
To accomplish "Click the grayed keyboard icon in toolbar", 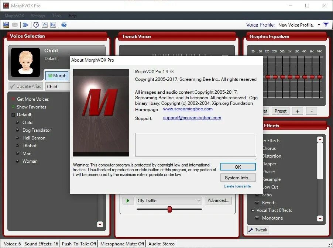I will coord(15,25).
